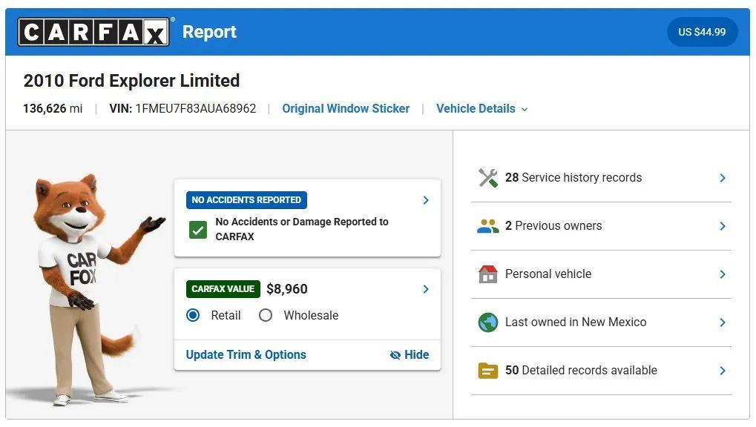
Task: Click the Previous owners people icon
Action: click(x=487, y=226)
